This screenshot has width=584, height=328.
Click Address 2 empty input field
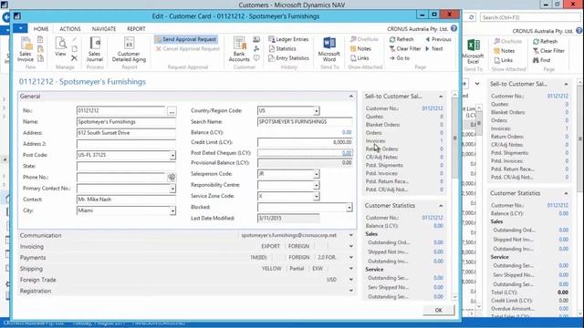pyautogui.click(x=126, y=144)
